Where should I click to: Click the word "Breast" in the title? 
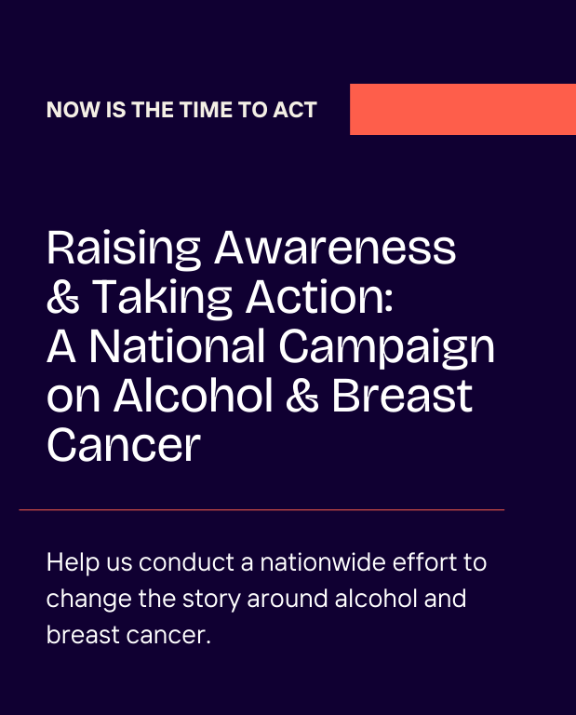[x=402, y=397]
